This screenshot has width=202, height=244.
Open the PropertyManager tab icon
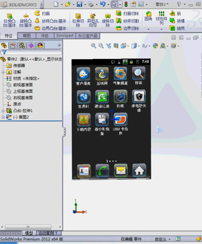pyautogui.click(x=13, y=45)
